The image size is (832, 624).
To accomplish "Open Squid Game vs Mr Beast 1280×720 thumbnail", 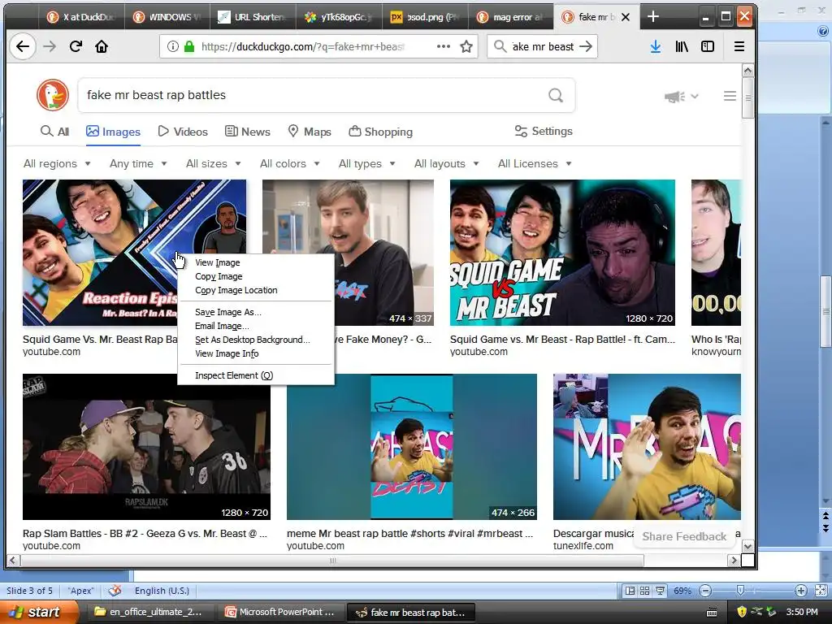I will 562,253.
